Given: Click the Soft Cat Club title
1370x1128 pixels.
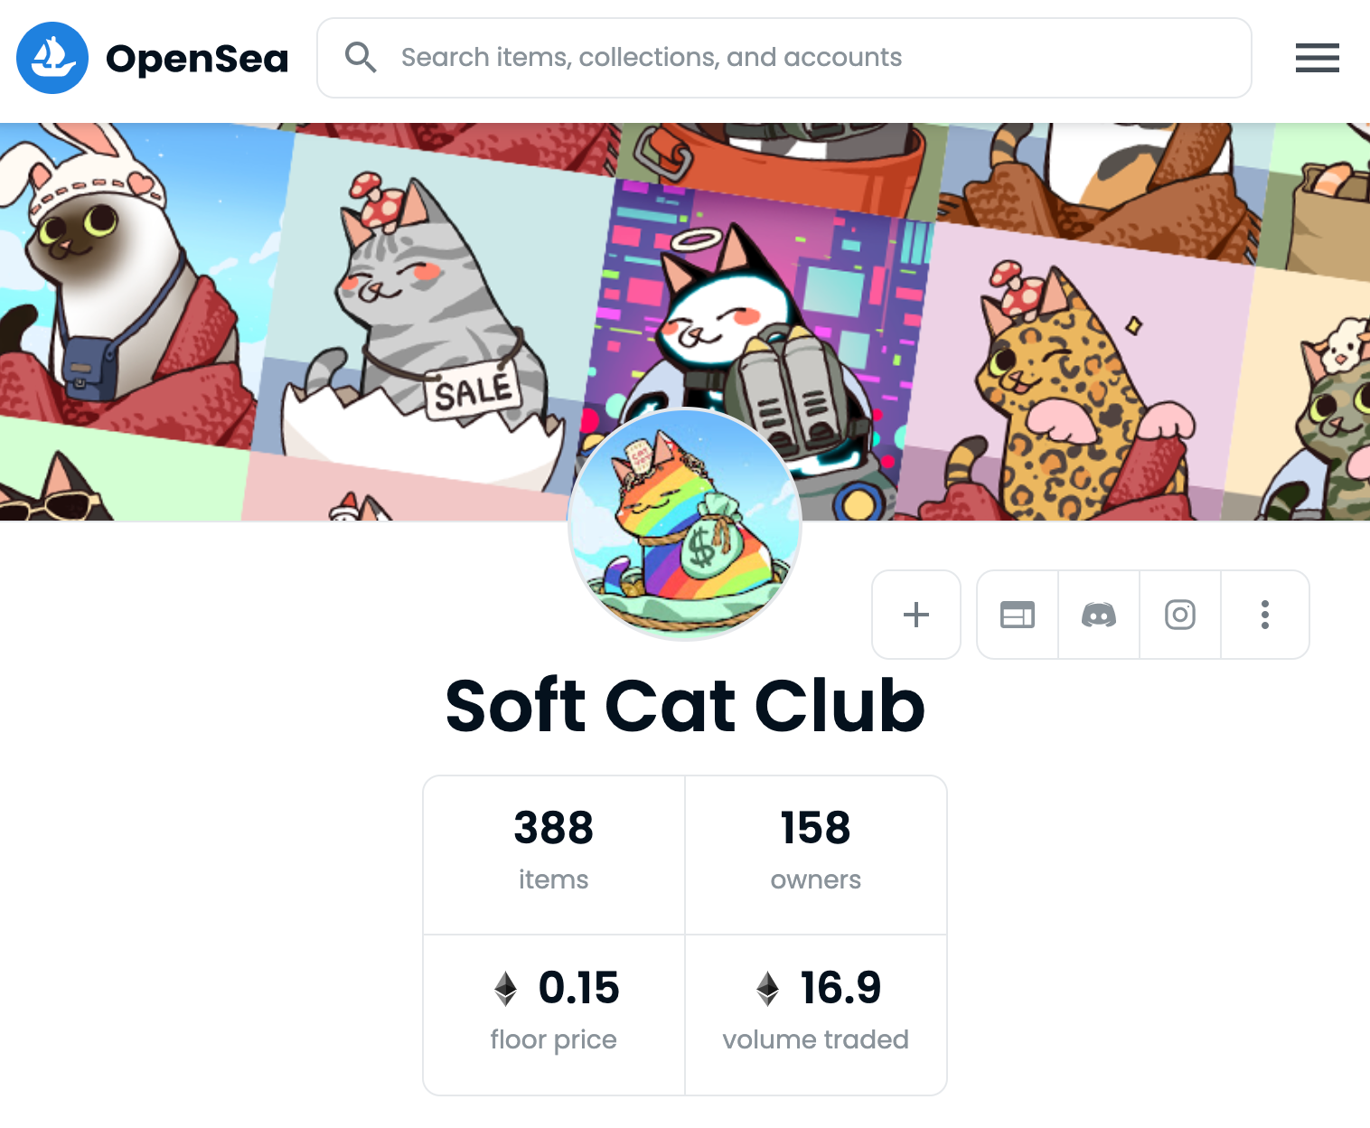Looking at the screenshot, I should (685, 705).
